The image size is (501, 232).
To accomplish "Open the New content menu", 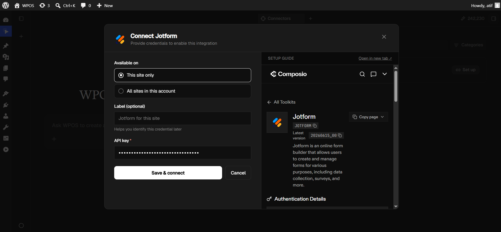I will coord(105,5).
